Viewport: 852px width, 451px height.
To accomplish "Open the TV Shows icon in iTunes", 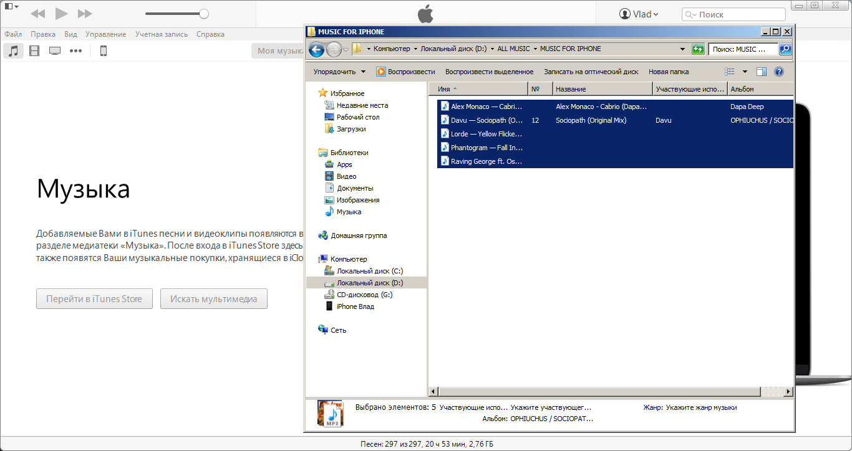I will coord(55,51).
